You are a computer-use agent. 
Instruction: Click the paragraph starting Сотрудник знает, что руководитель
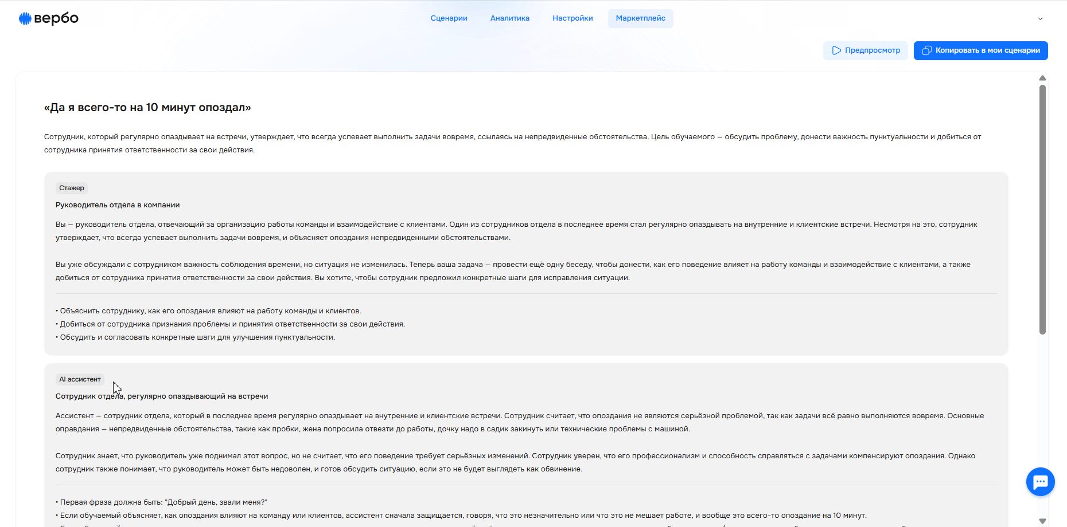click(515, 462)
